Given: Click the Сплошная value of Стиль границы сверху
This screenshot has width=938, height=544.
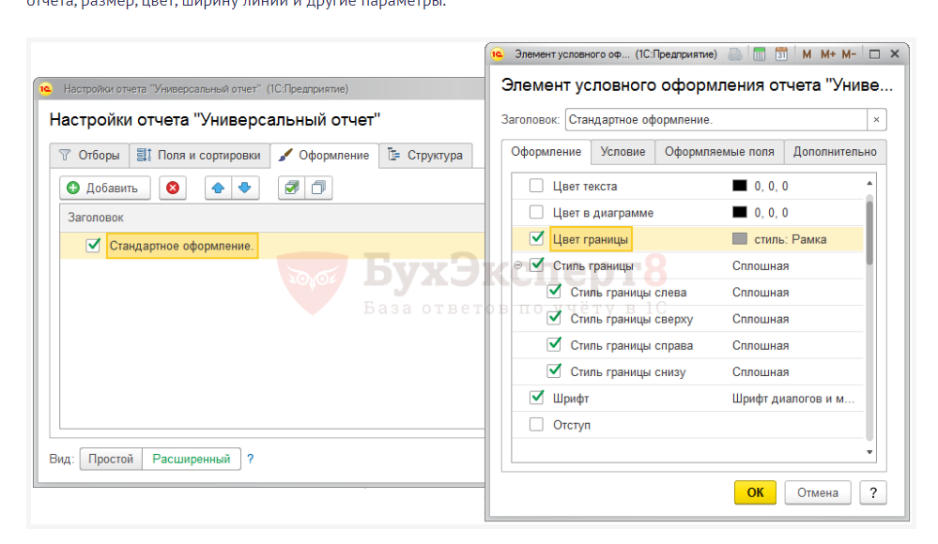Looking at the screenshot, I should [761, 319].
